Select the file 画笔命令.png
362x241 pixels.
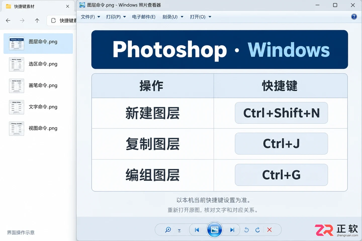coord(38,86)
